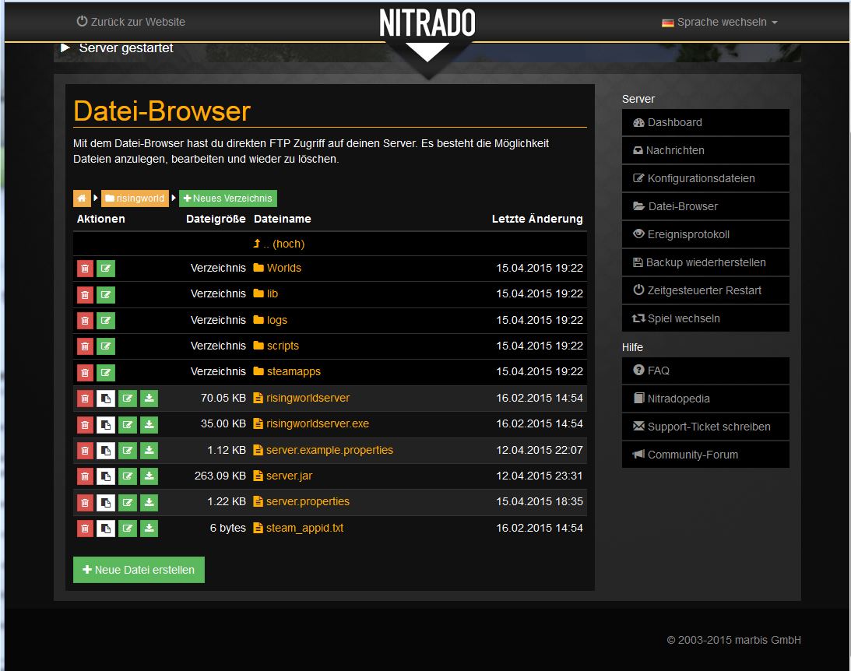Click the Zurück zur Website link

click(131, 22)
